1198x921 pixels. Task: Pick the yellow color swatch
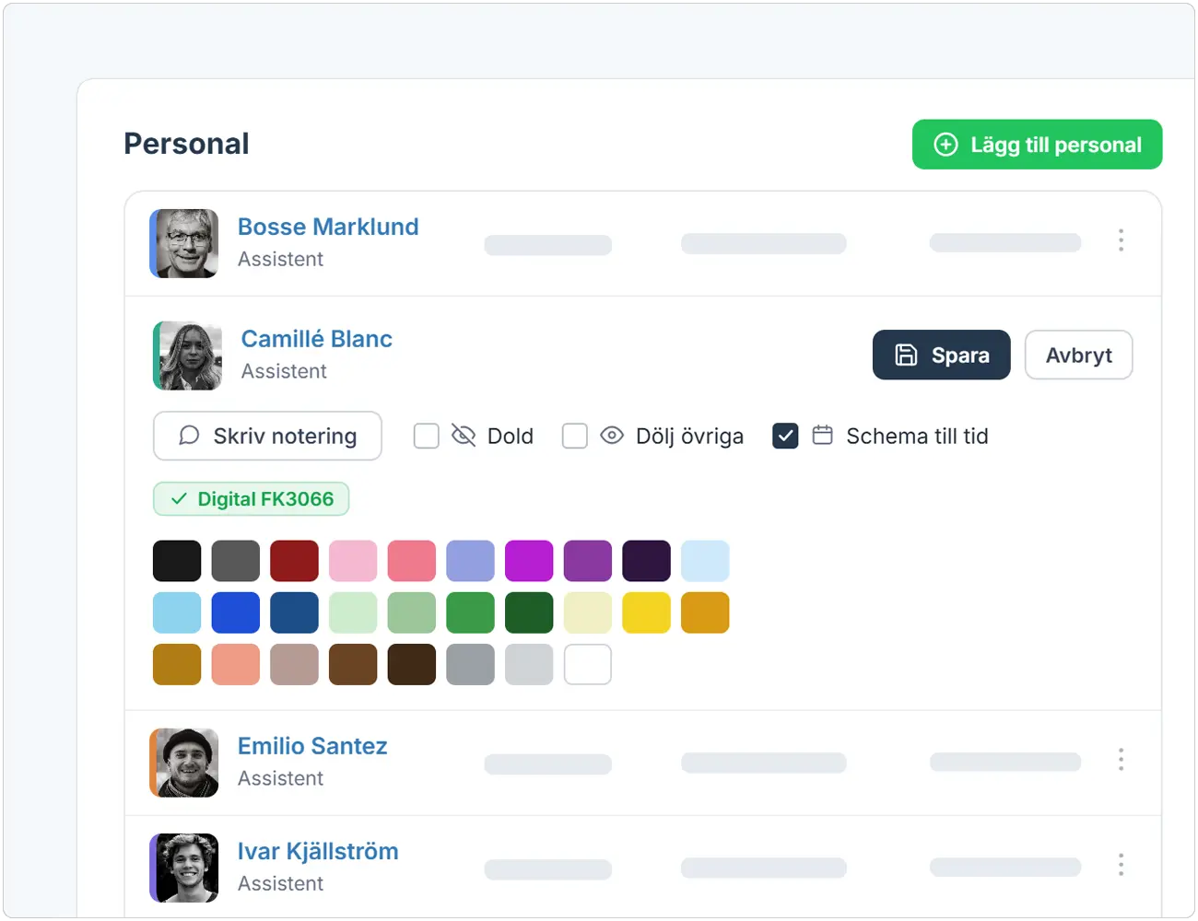pos(646,612)
